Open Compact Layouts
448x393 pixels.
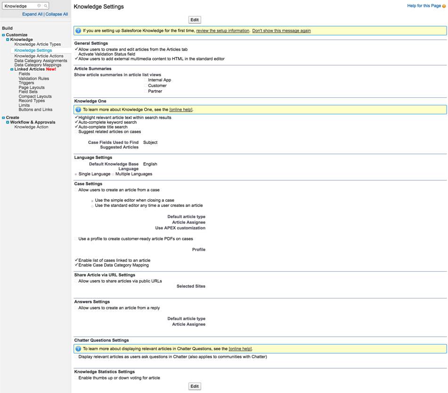pos(35,96)
